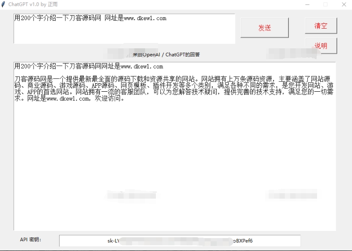
Task: Close the ChatGPT v1.0 window
Action: click(x=344, y=4)
